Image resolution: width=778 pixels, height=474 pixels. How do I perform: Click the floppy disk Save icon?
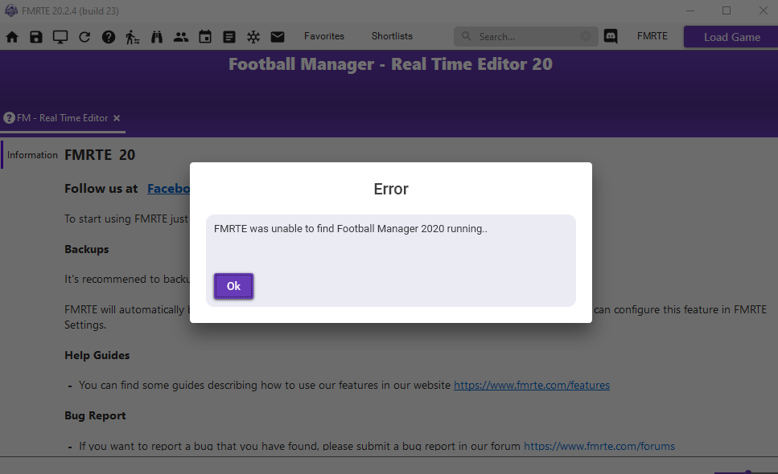point(36,37)
